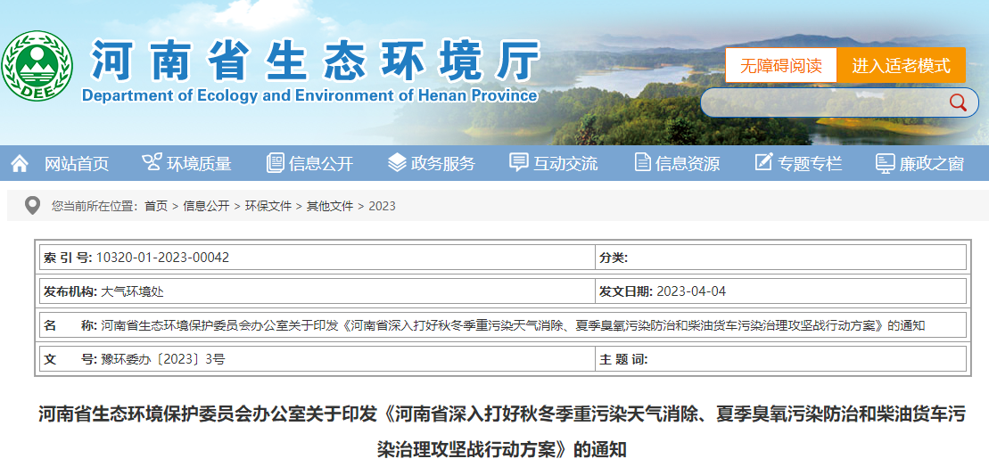Image resolution: width=989 pixels, height=467 pixels.
Task: Go to 信息公开 in the breadcrumb
Action: coord(206,206)
